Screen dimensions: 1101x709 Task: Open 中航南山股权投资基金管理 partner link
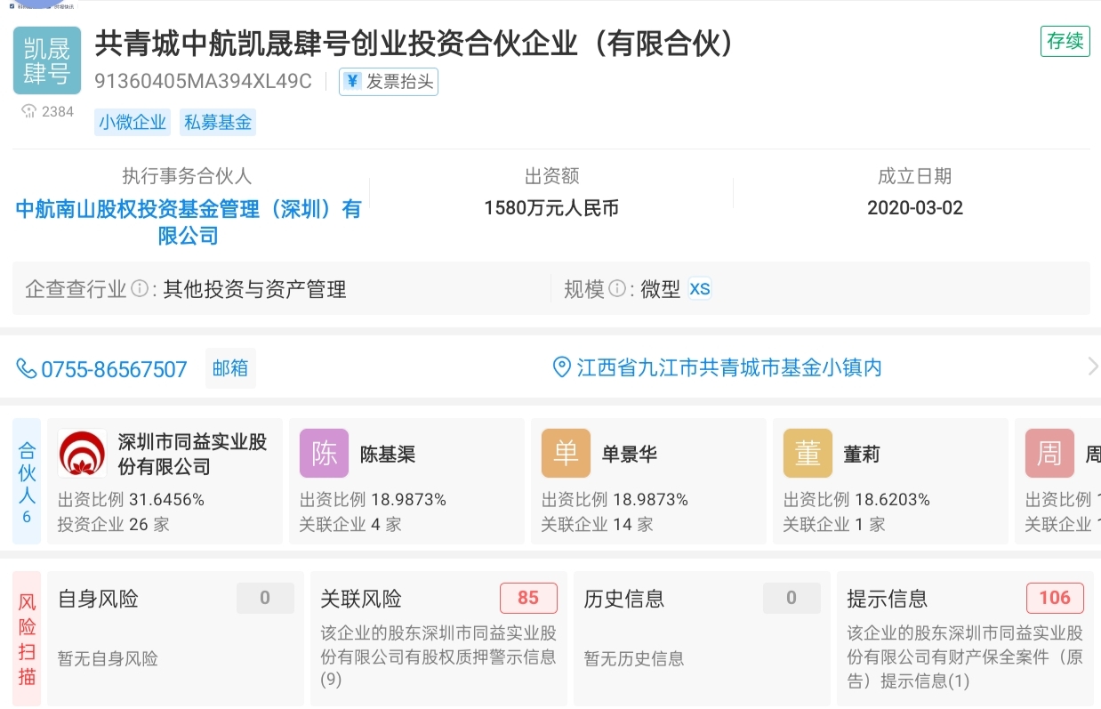point(189,222)
